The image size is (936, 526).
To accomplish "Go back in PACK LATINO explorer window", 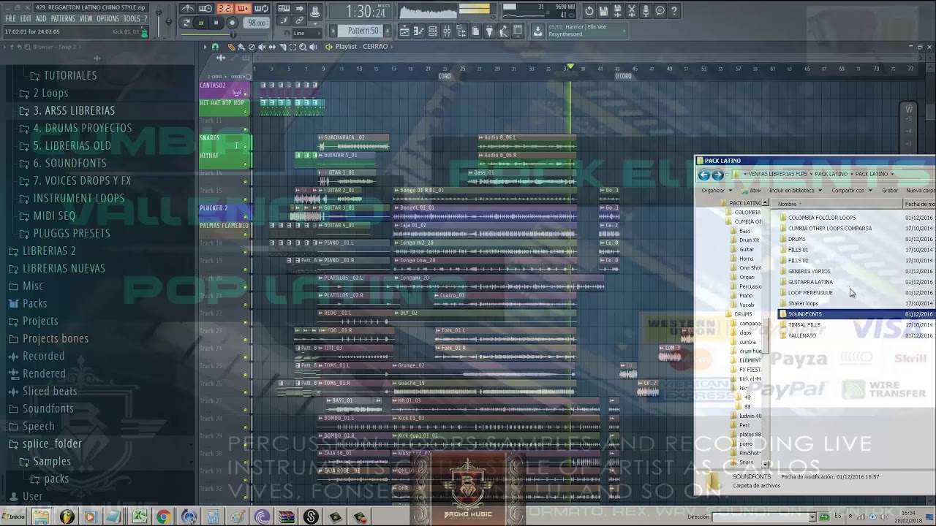I will point(704,175).
